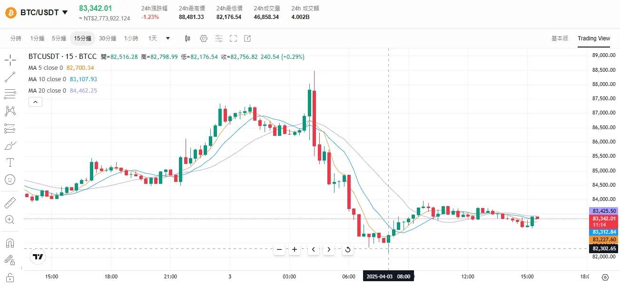Expand more timeframe options dropdown arrow
Viewport: 620px width, 285px height.
[167, 38]
